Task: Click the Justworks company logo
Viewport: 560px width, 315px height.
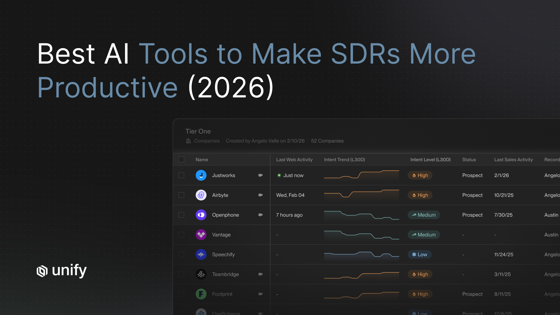Action: coord(201,175)
